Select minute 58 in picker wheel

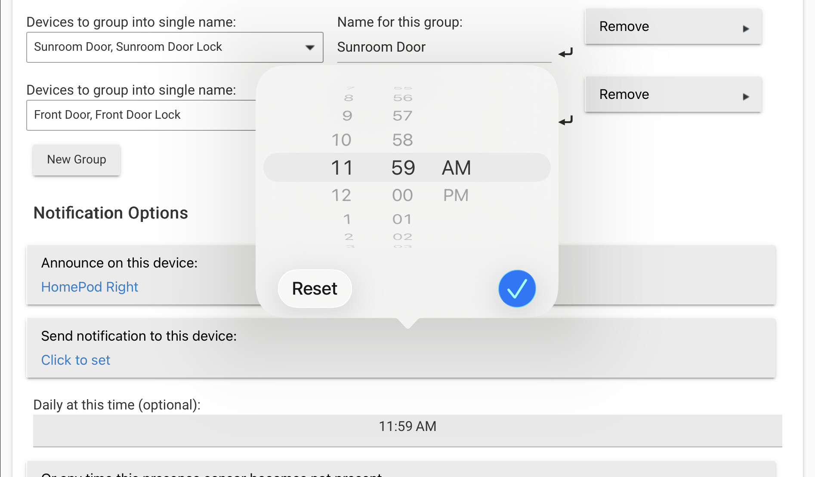point(402,140)
